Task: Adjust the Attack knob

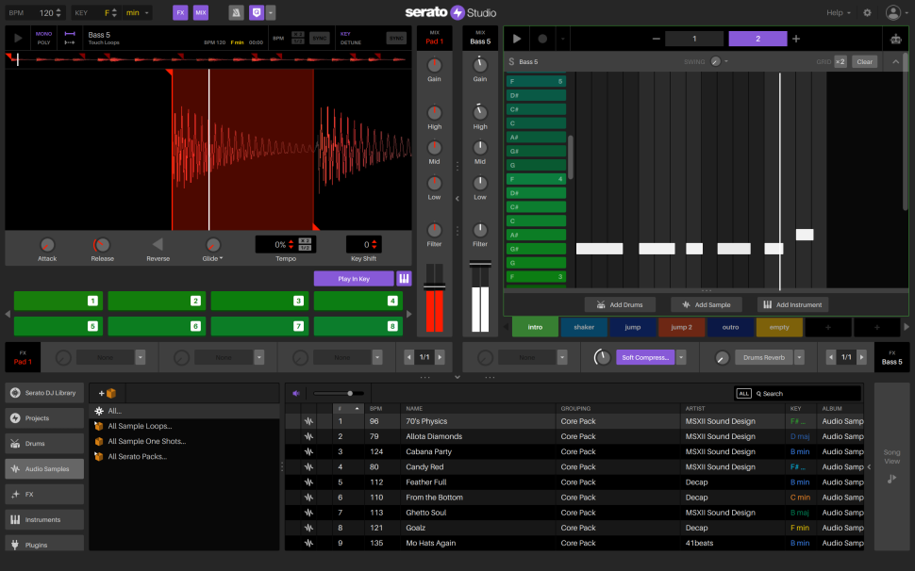Action: coord(47,245)
